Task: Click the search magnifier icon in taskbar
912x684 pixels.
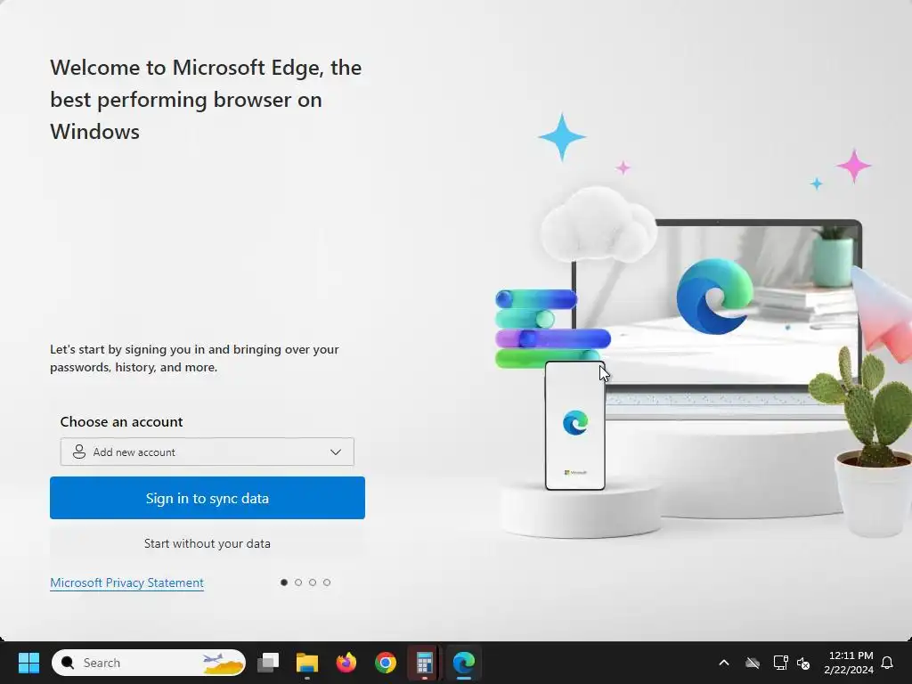Action: tap(68, 663)
